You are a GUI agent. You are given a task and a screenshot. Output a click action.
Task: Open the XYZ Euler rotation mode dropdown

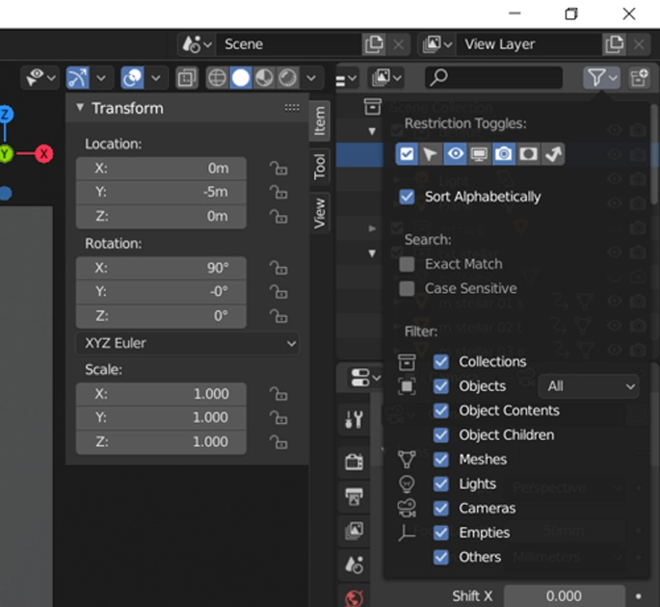pyautogui.click(x=188, y=343)
